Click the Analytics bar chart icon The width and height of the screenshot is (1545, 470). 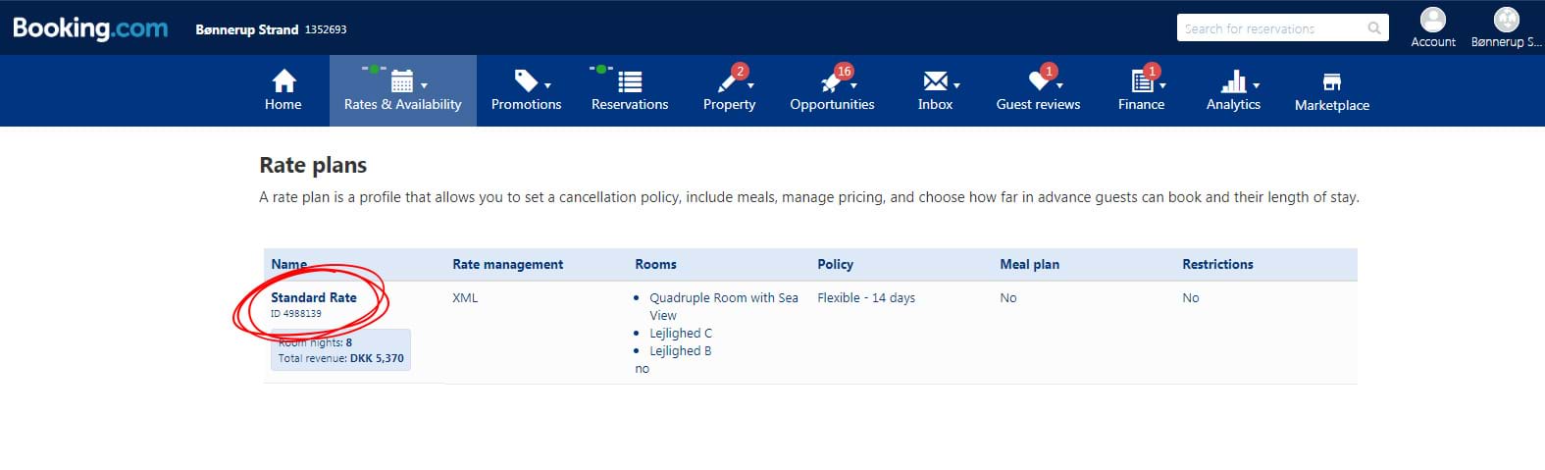(1232, 81)
